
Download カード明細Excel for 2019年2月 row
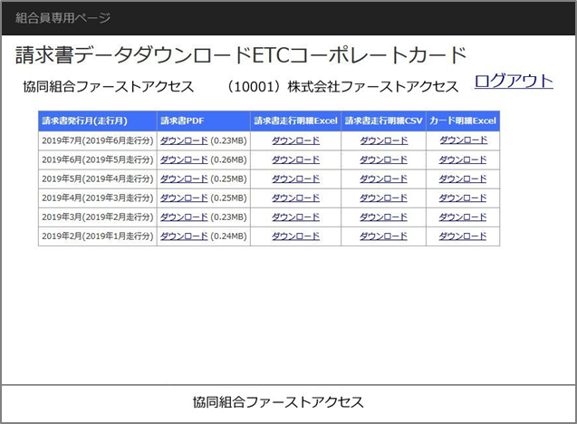pos(463,236)
